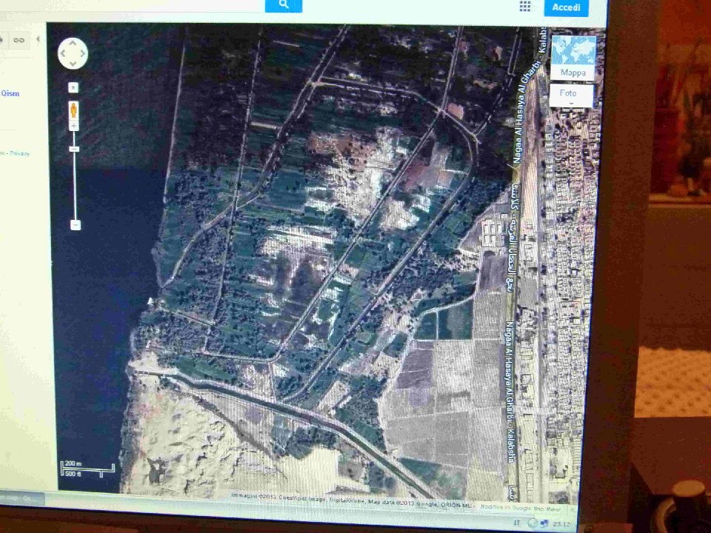Zoom in with the plus button

[74, 126]
